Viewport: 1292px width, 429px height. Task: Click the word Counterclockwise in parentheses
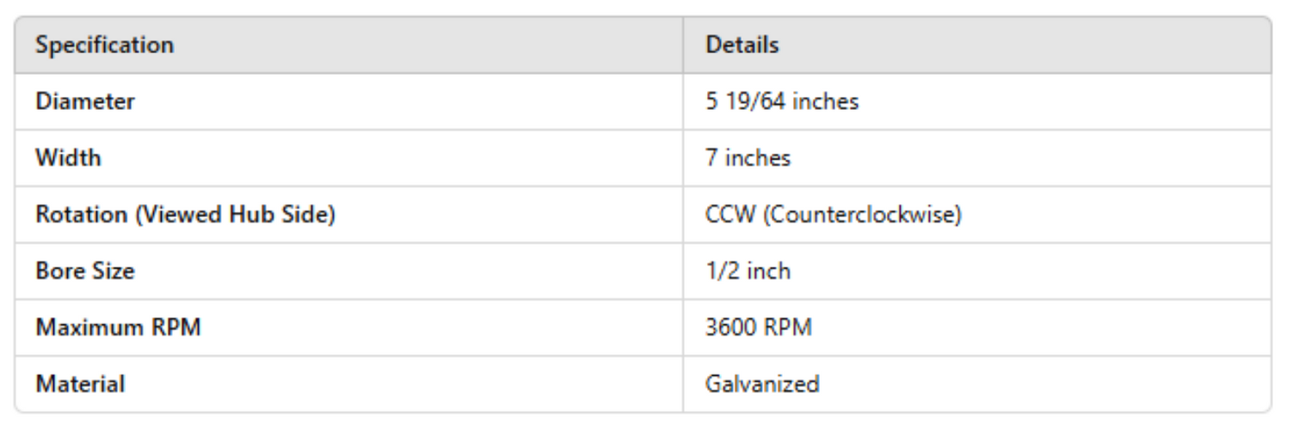click(860, 215)
